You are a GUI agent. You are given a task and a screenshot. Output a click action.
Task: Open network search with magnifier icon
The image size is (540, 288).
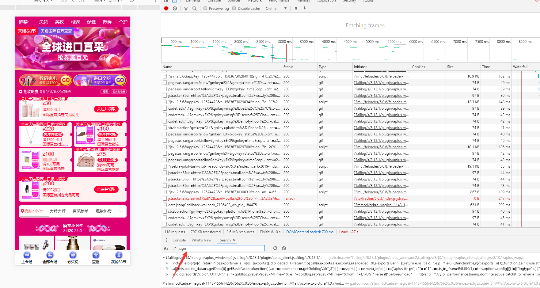(x=194, y=9)
